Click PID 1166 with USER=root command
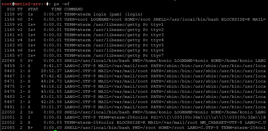 [10, 19]
